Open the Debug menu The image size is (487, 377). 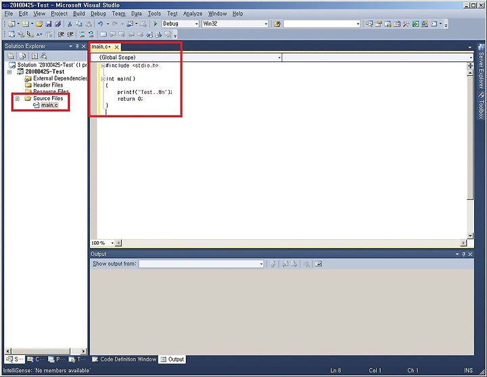(98, 14)
